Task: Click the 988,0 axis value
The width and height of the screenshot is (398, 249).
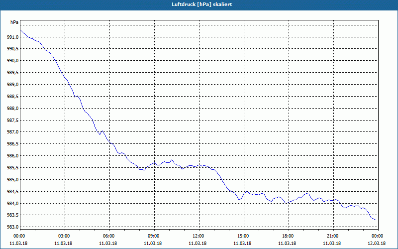Action: pos(13,109)
